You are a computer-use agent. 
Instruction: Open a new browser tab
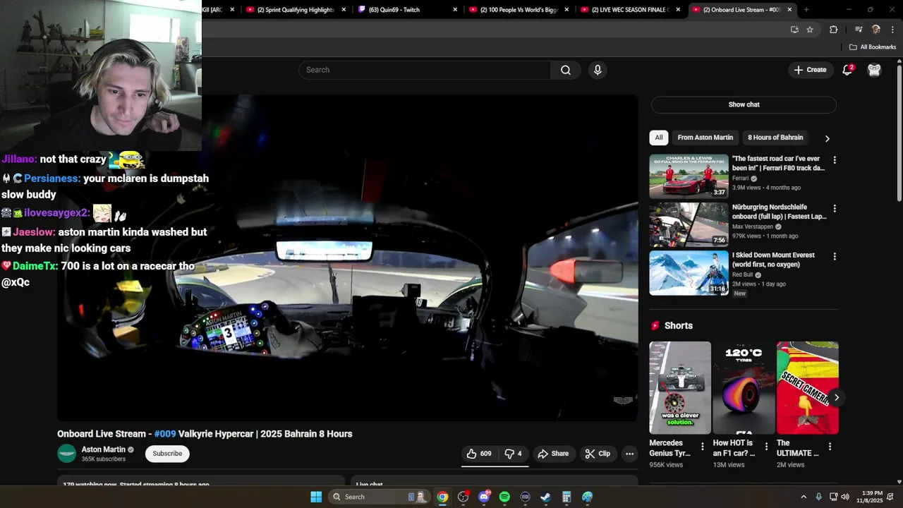(x=806, y=10)
